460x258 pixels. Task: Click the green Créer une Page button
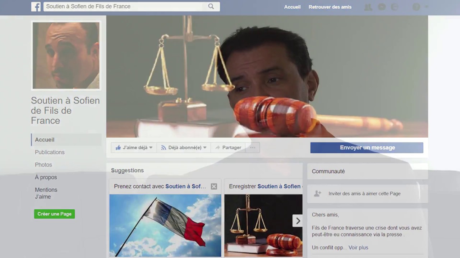(x=54, y=214)
